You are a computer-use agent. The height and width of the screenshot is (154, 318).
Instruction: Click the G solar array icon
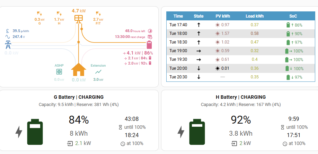pyautogui.click(x=40, y=14)
